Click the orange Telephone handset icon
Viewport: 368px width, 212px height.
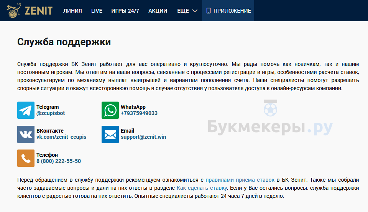tap(26, 158)
